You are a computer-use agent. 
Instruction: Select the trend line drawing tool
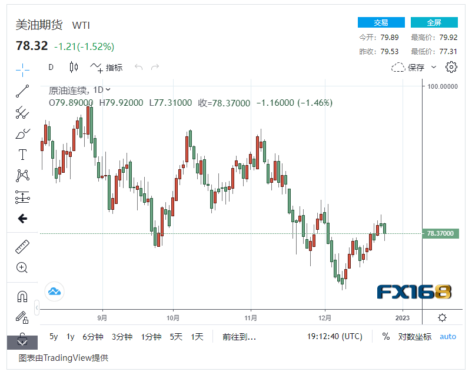22,91
